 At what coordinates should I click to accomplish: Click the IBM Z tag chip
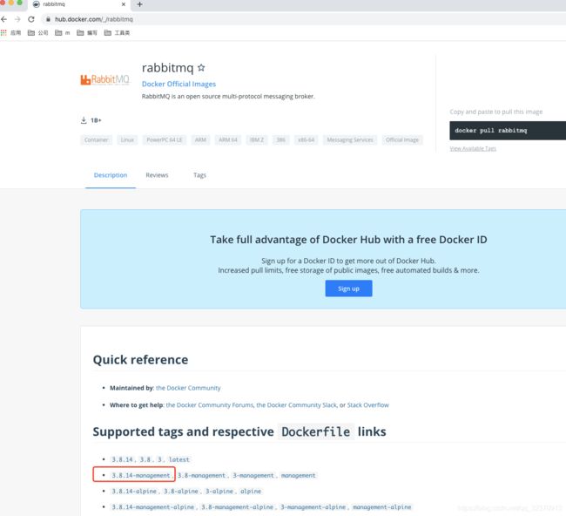[257, 139]
